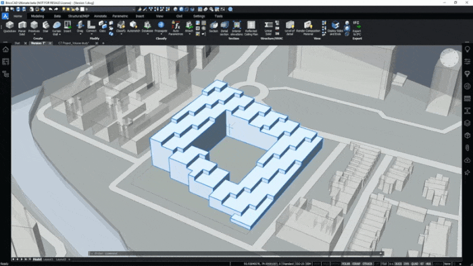Click the view compass LookFrom widget
The width and height of the screenshot is (473, 266).
[449, 58]
